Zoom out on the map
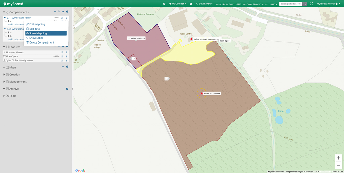344x173 pixels. pos(338,165)
